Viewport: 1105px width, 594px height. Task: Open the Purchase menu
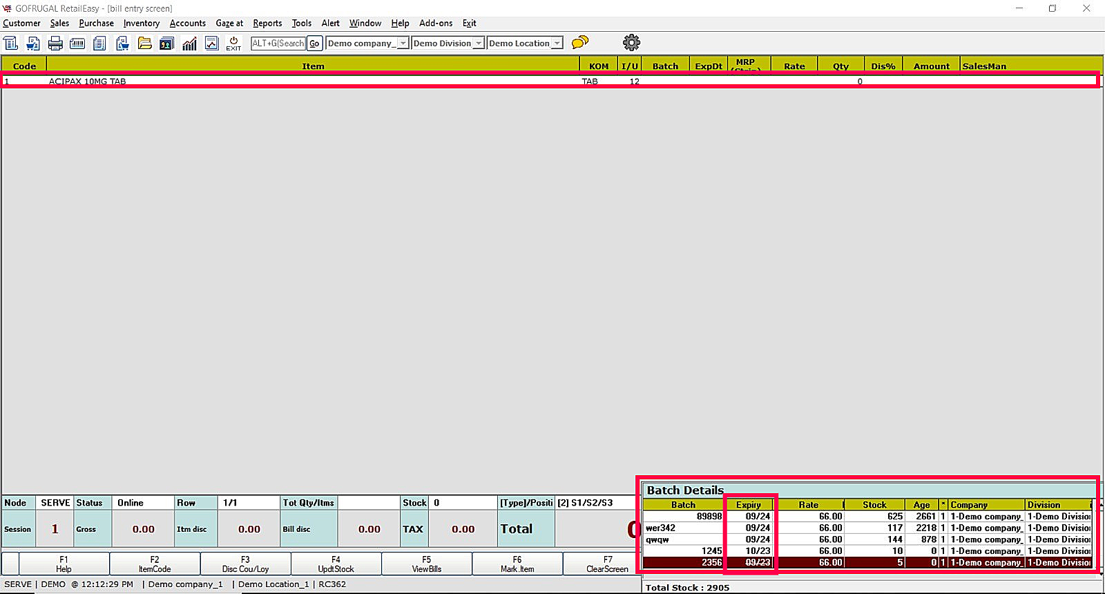pyautogui.click(x=96, y=23)
